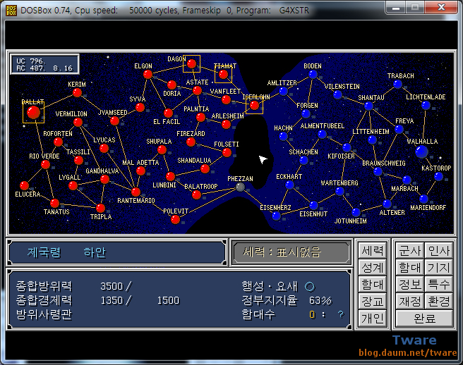Select the ELUCERA red planet
This screenshot has height=365, width=463.
pos(24,185)
